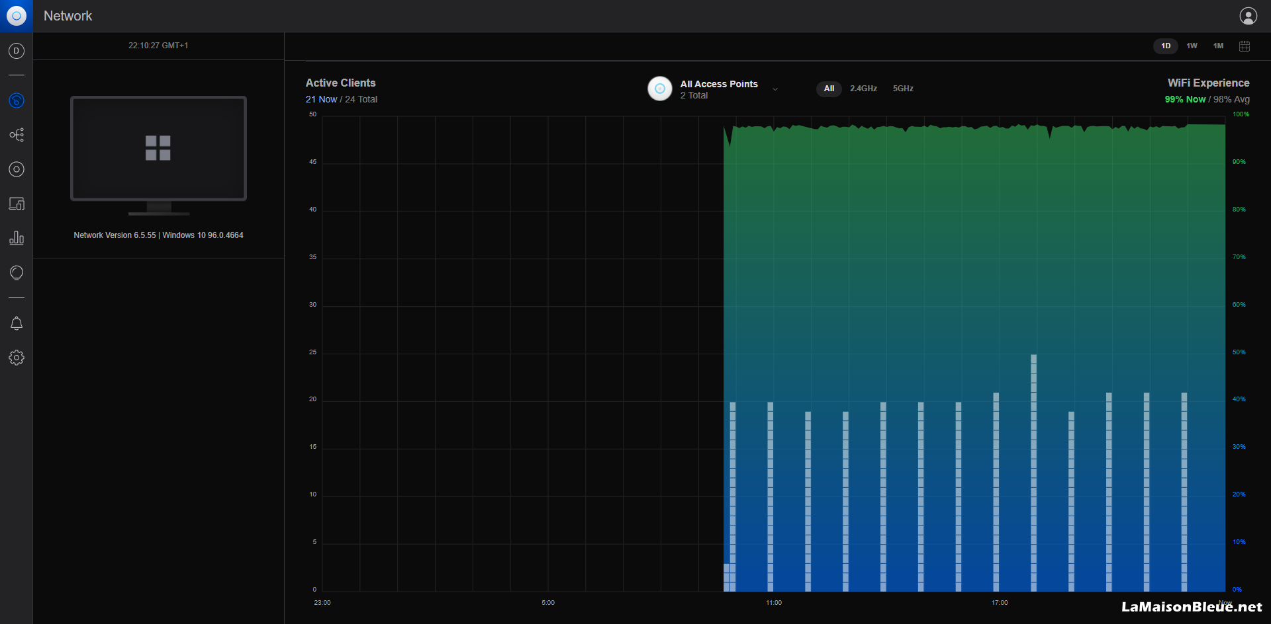Expand the All Access Points dropdown chevron
1271x624 pixels.
pyautogui.click(x=775, y=89)
